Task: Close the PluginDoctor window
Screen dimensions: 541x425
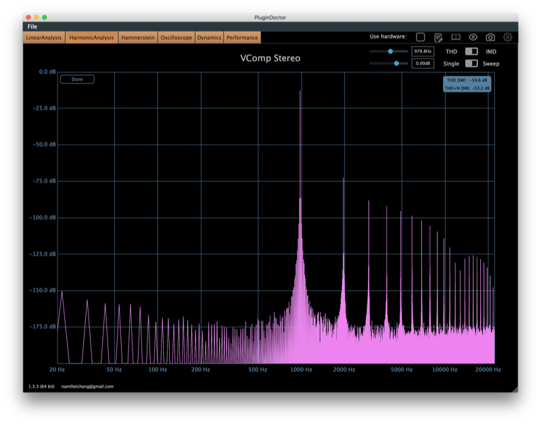Action: click(x=28, y=18)
